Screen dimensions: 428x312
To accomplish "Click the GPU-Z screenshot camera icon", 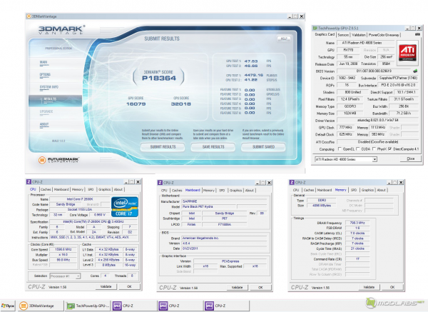I will 417,34.
